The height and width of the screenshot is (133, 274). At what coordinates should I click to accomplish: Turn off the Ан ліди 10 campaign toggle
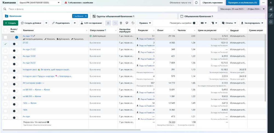15,37
